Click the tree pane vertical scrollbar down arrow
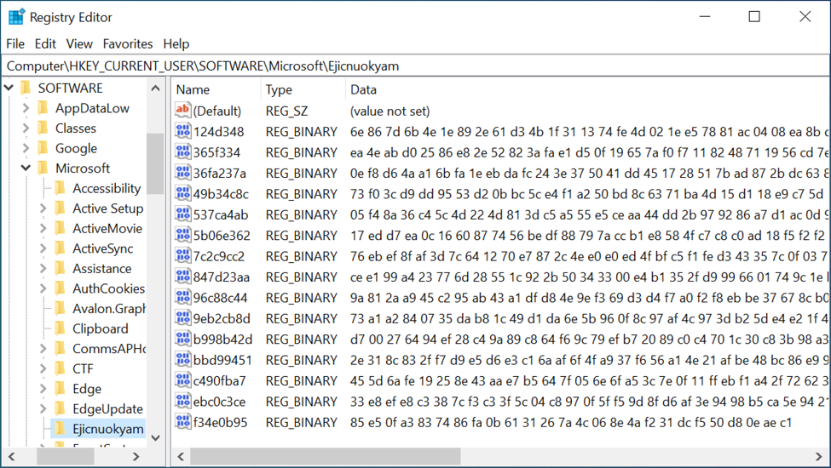This screenshot has height=468, width=831. coord(155,438)
